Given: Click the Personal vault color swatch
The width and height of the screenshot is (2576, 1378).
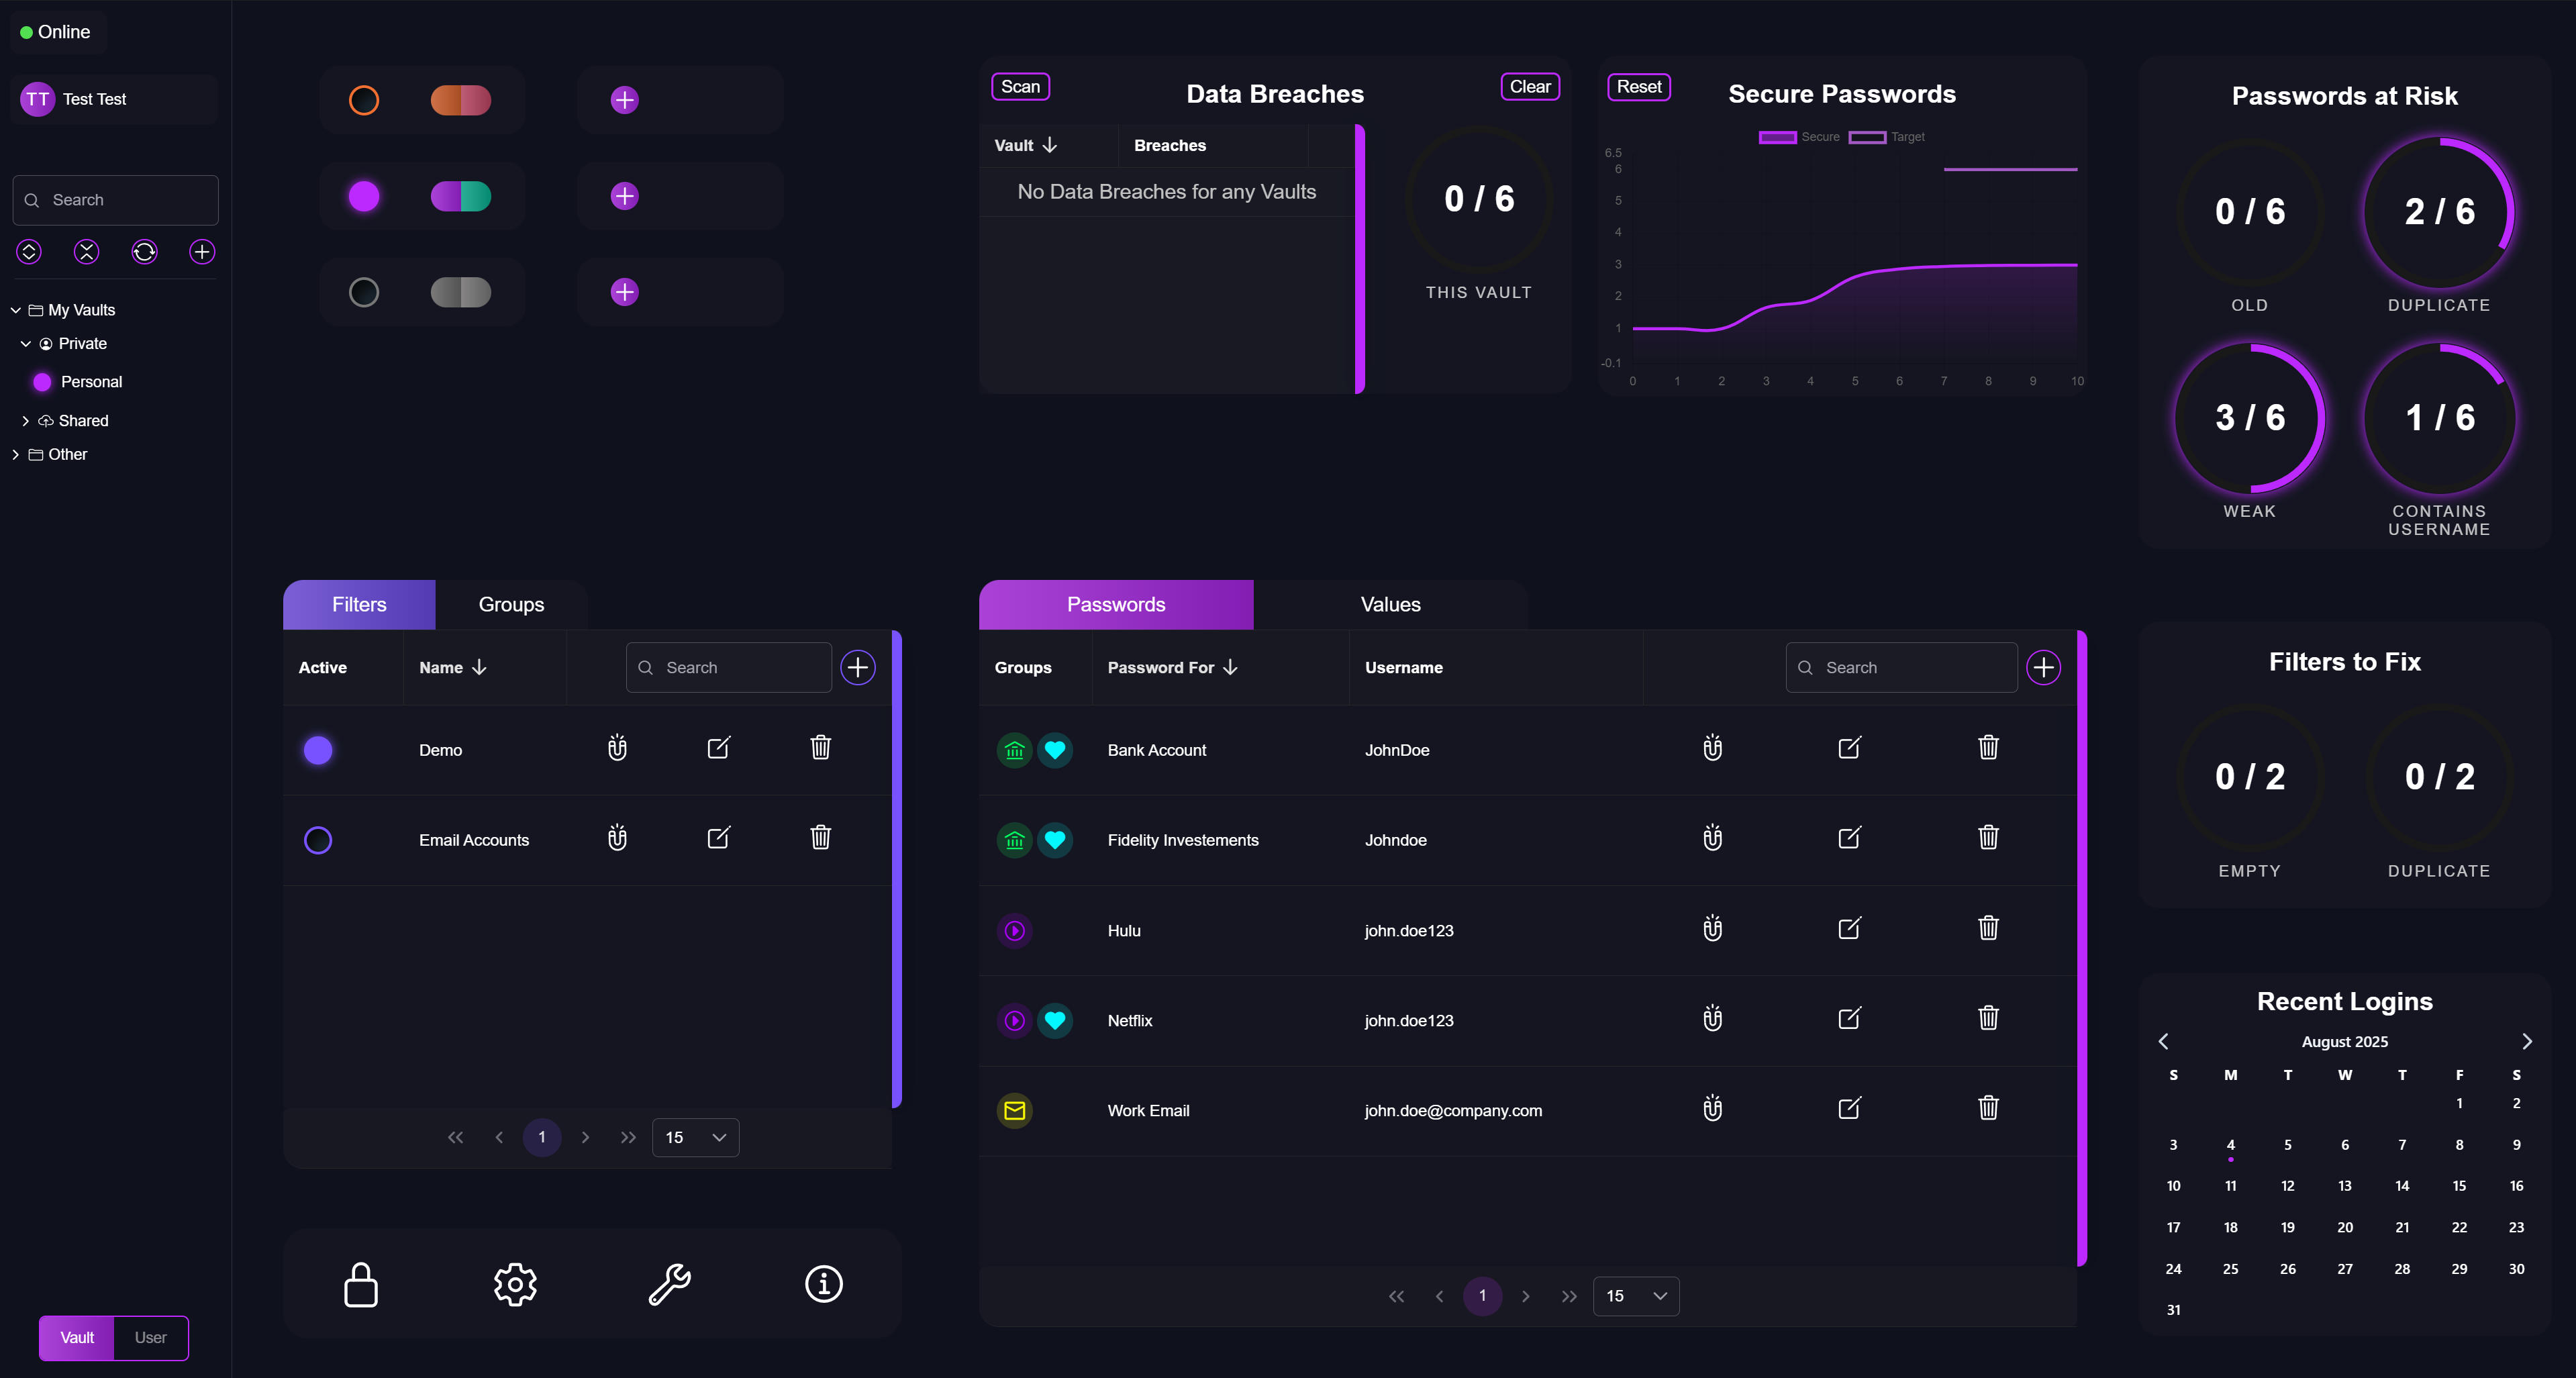Looking at the screenshot, I should (x=42, y=381).
